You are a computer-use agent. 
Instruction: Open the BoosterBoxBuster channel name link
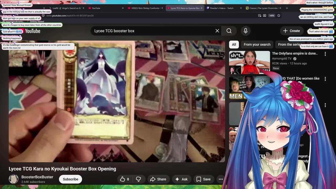tap(37, 177)
